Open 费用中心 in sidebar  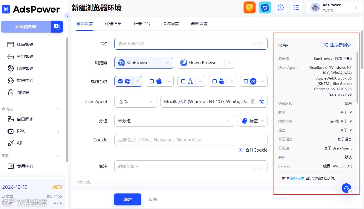coord(21,166)
